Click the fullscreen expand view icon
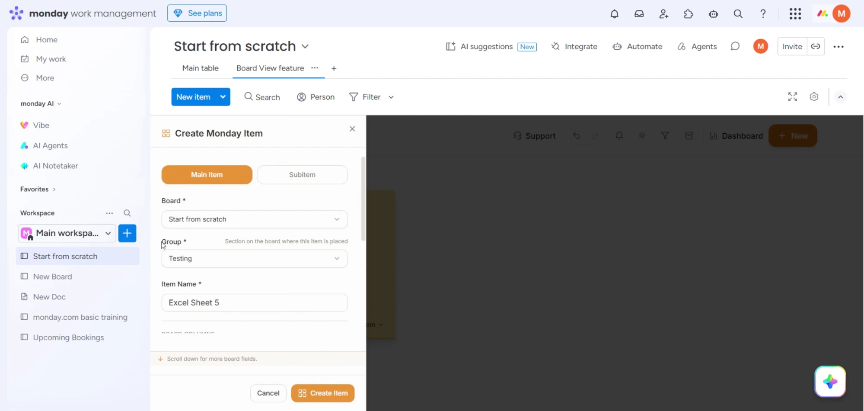The image size is (864, 411). point(792,97)
